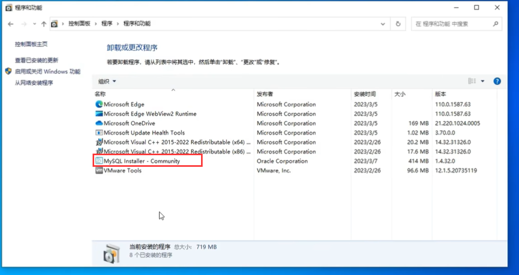Viewport: 519px width, 275px height.
Task: Sort by the 发布者 column header
Action: coord(265,94)
